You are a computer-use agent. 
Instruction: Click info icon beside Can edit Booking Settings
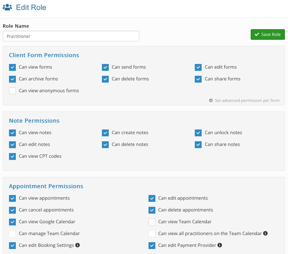pyautogui.click(x=77, y=245)
